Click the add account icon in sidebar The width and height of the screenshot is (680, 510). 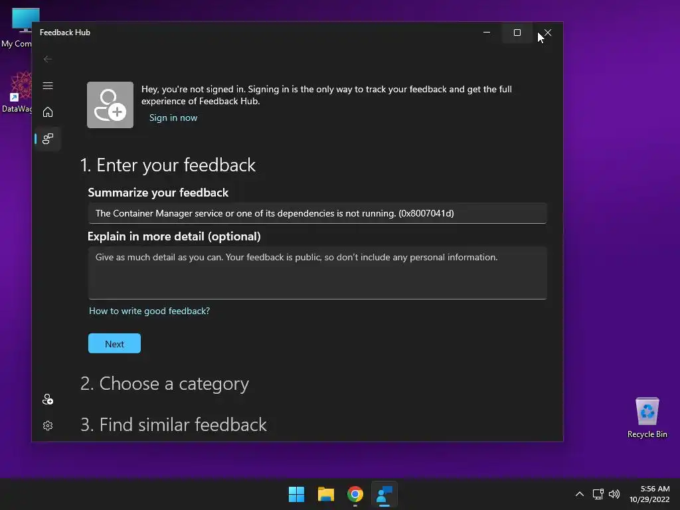click(48, 399)
